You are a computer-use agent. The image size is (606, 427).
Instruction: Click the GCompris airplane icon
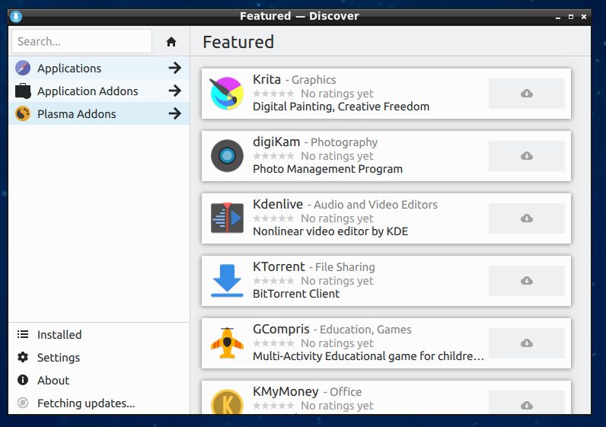pos(227,343)
